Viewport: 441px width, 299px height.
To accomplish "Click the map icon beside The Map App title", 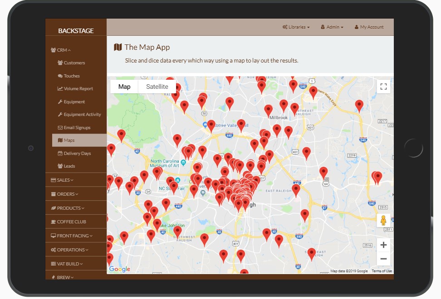I will (x=118, y=47).
